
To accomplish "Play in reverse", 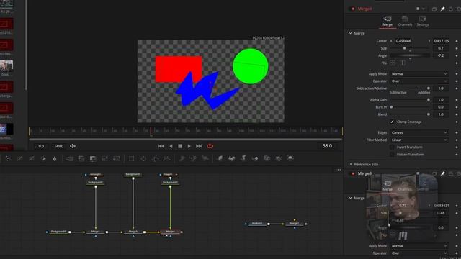I will tap(171, 146).
